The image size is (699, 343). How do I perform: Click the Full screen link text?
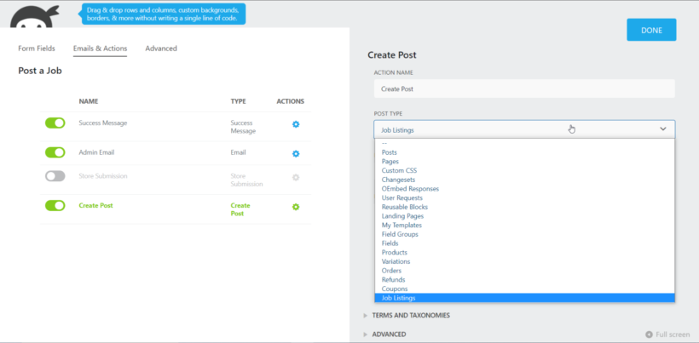pos(673,334)
